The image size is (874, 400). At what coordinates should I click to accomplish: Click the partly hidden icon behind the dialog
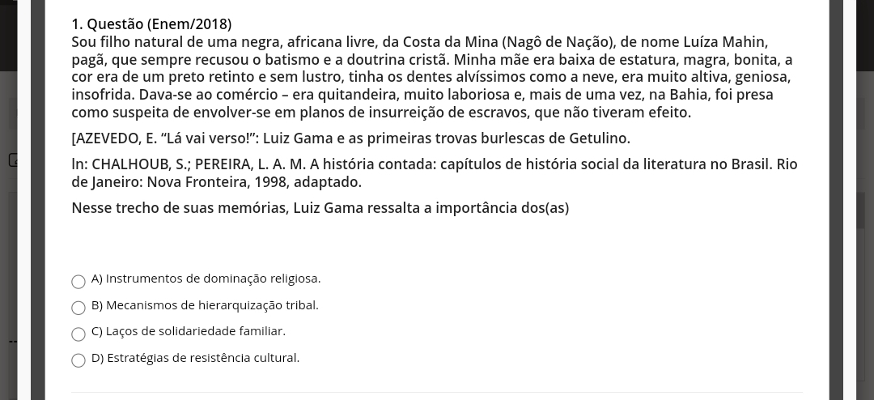coord(13,160)
